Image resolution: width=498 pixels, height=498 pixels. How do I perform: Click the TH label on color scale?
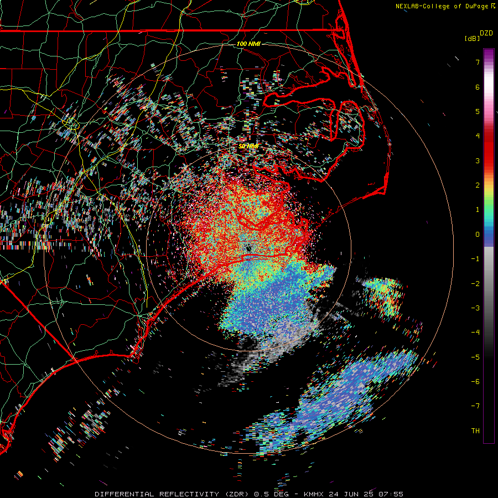pos(475,431)
